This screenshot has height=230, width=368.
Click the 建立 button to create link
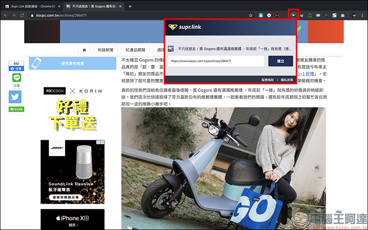281,61
